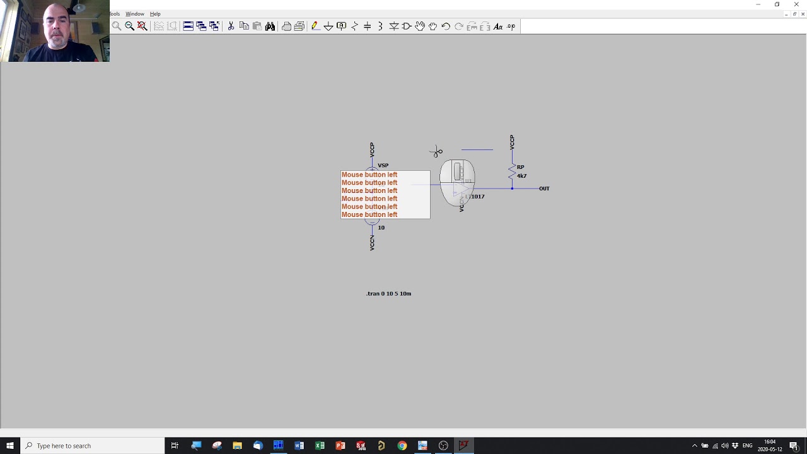Screen dimensions: 807x454
Task: Tile windows with the Tile toolbar icon
Action: [188, 26]
